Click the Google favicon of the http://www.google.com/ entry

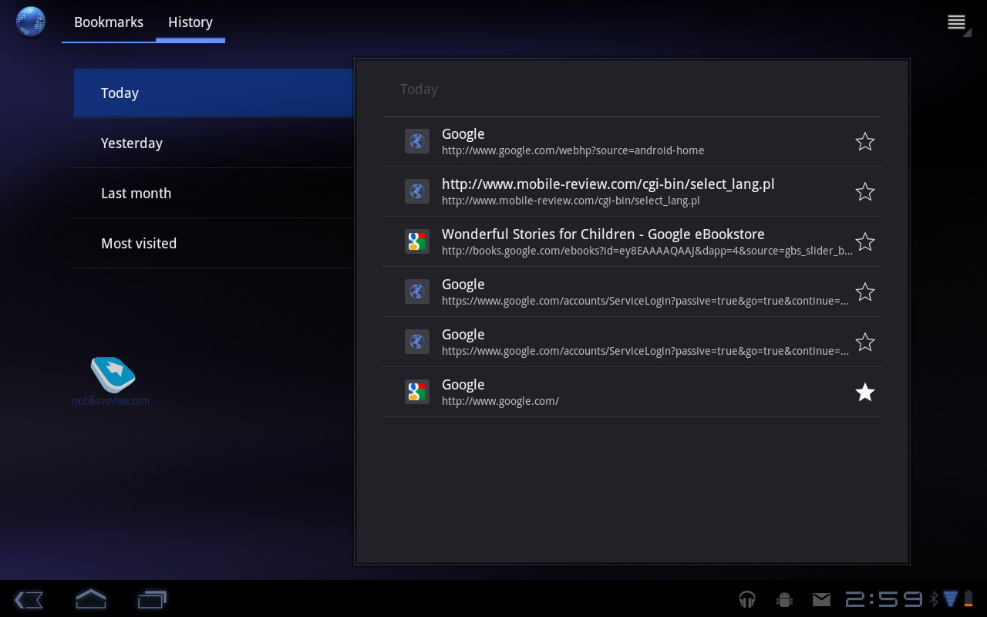click(x=417, y=392)
